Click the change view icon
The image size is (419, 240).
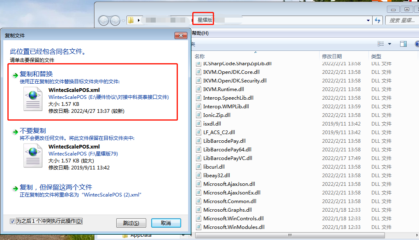[x=380, y=44]
